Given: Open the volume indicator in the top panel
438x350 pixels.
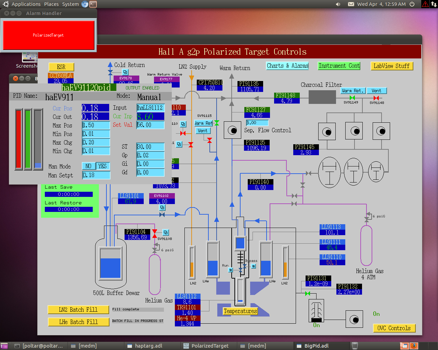Looking at the screenshot, I should [x=338, y=4].
